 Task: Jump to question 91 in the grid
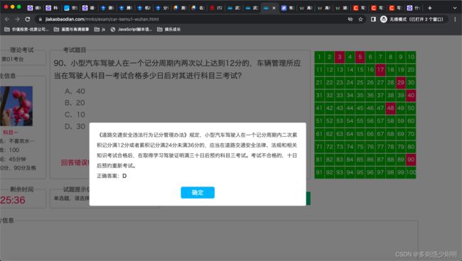[319, 172]
